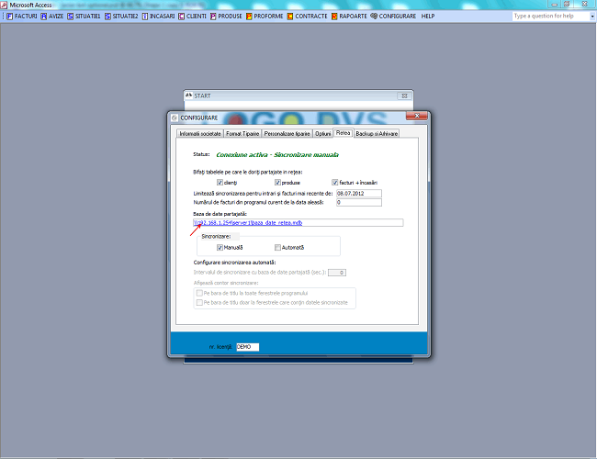This screenshot has height=459, width=597.
Task: Click the SITUATIE1 toolbar icon
Action: pyautogui.click(x=71, y=16)
